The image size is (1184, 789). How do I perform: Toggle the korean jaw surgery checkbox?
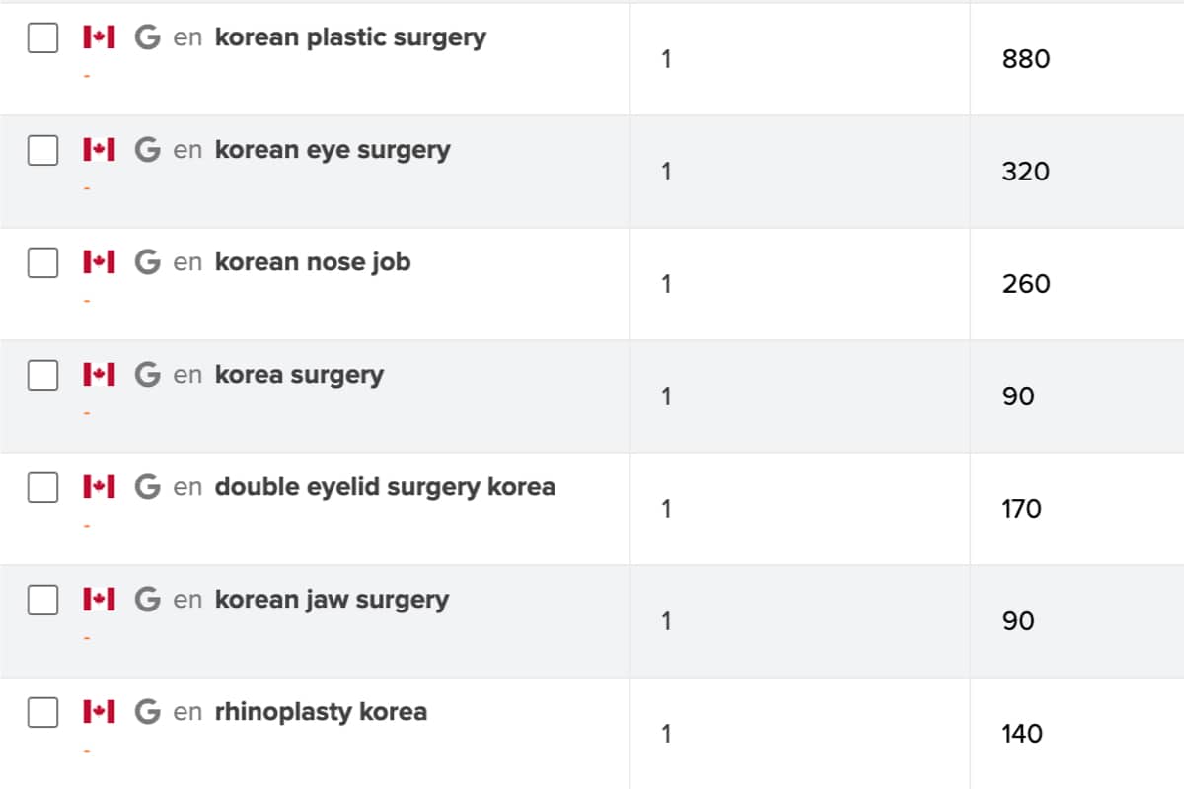(x=42, y=601)
